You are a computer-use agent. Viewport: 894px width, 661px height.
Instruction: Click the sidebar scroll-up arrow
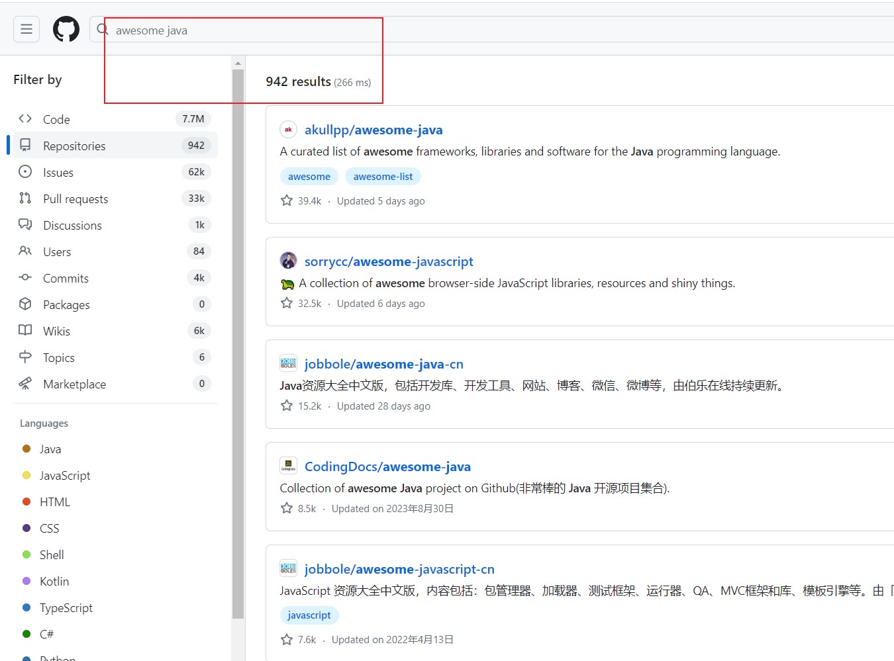(238, 64)
